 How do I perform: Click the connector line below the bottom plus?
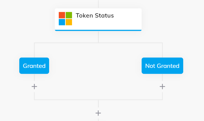point(98,120)
